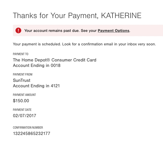Click the red exclamation alert icon
Viewport: 163px width, 145px height.
coord(18,30)
